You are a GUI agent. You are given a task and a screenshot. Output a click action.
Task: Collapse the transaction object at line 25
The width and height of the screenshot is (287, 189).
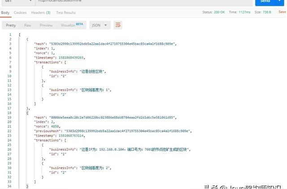point(42,145)
